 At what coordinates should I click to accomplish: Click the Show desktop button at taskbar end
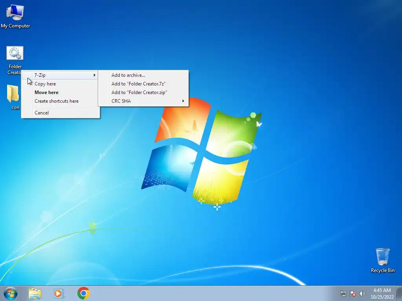[399, 293]
